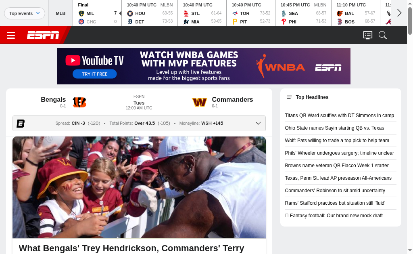This screenshot has height=254, width=413.
Task: Expand the betting odds chevron
Action: tap(258, 123)
